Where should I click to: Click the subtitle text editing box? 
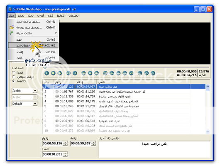click(x=154, y=149)
